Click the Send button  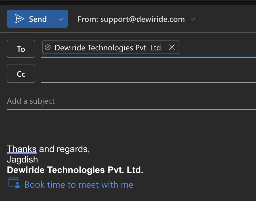click(30, 19)
